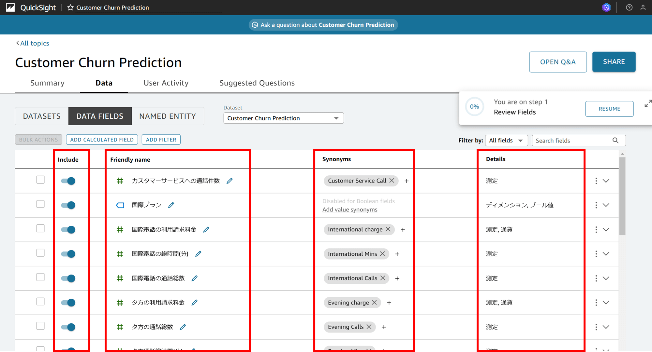Switch to the Suggested Questions tab
The image size is (652, 352).
tap(257, 82)
